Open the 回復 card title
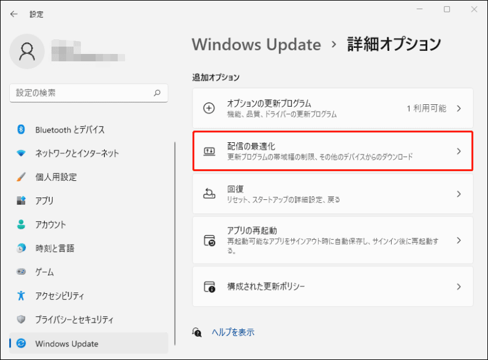The width and height of the screenshot is (488, 360). coord(235,189)
